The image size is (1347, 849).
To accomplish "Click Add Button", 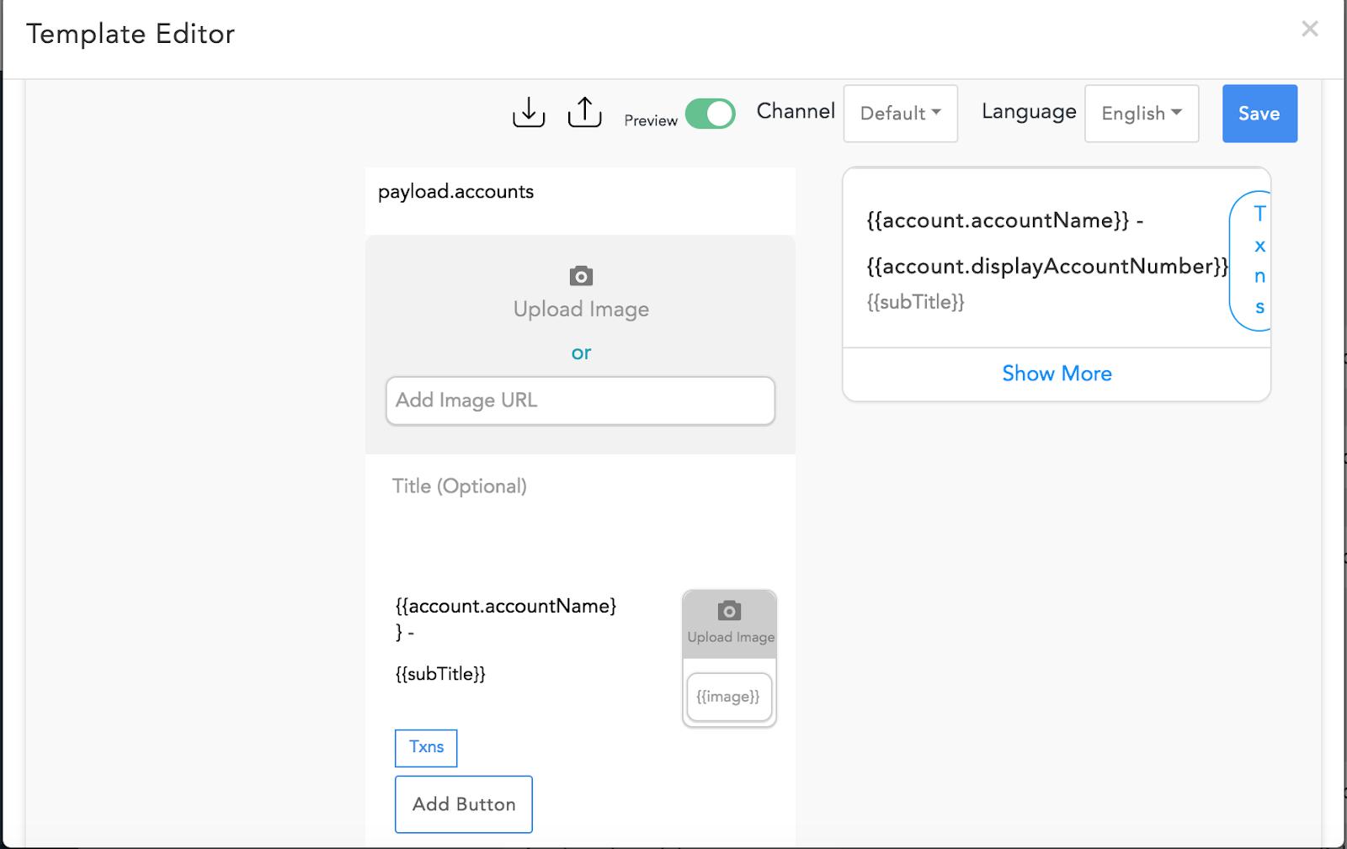I will click(464, 804).
